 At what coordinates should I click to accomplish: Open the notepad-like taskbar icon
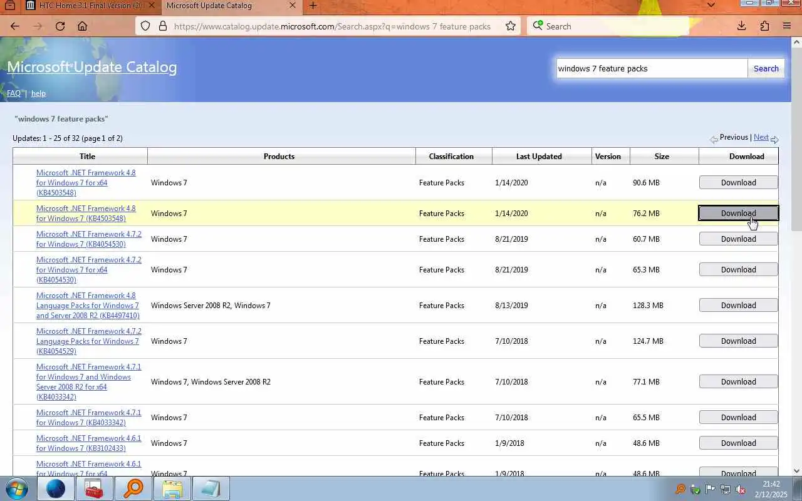click(211, 488)
